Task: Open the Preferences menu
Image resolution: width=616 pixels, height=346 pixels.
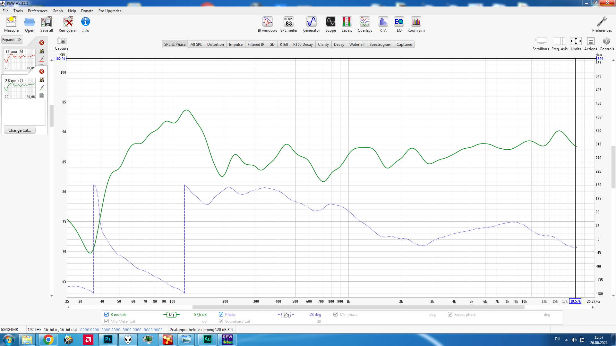Action: [x=38, y=11]
